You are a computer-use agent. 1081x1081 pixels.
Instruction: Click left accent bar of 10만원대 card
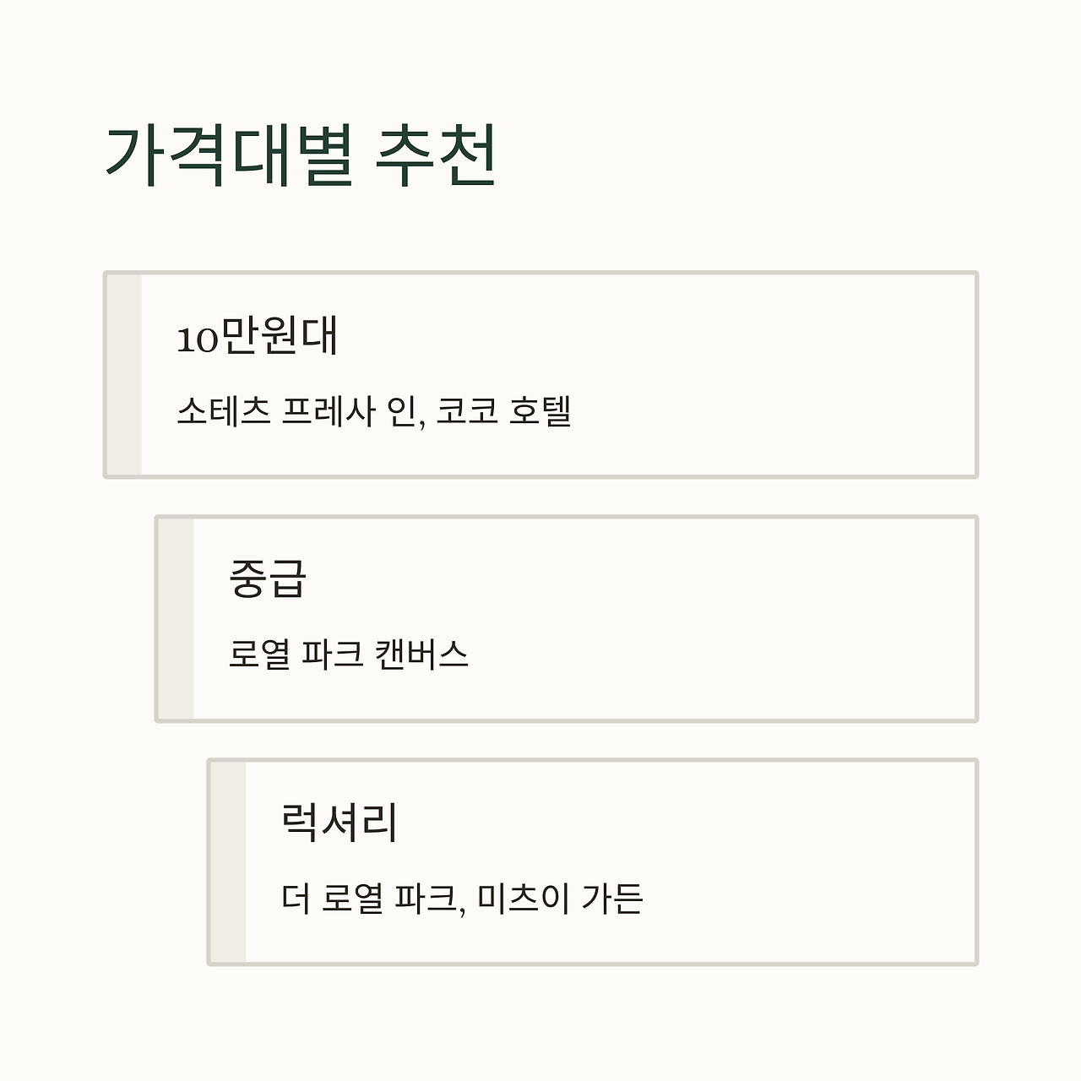pyautogui.click(x=124, y=375)
